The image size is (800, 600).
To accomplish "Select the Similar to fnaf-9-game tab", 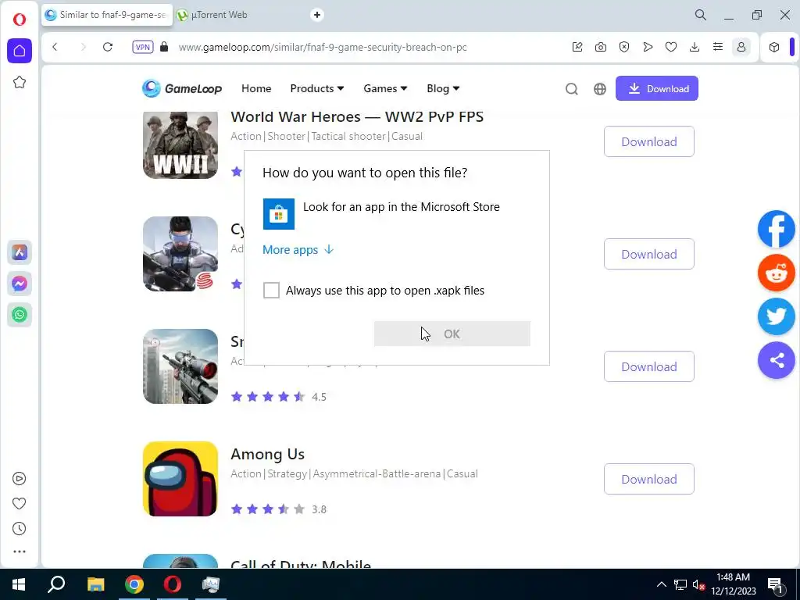I will pos(107,15).
